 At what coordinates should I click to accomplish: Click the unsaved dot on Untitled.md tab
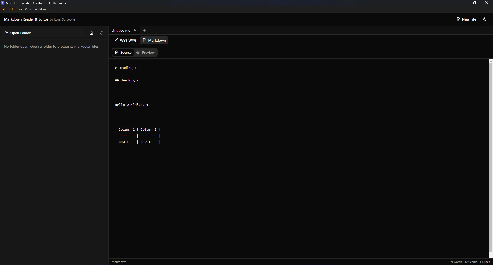(135, 30)
